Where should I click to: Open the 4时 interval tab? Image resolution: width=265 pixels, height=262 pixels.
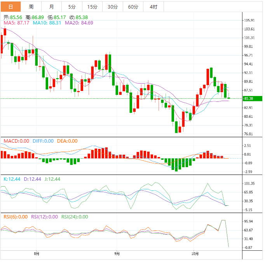coord(153,7)
